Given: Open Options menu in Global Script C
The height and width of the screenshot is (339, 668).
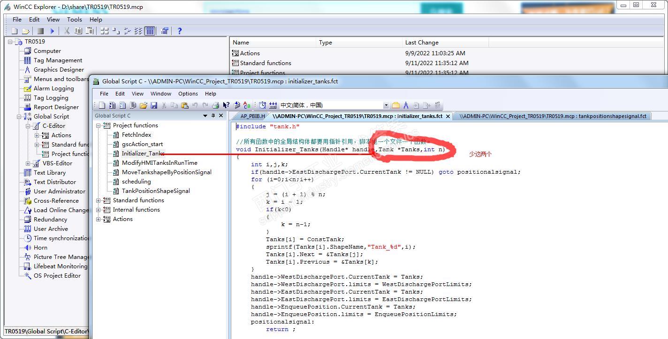Looking at the screenshot, I should point(188,94).
